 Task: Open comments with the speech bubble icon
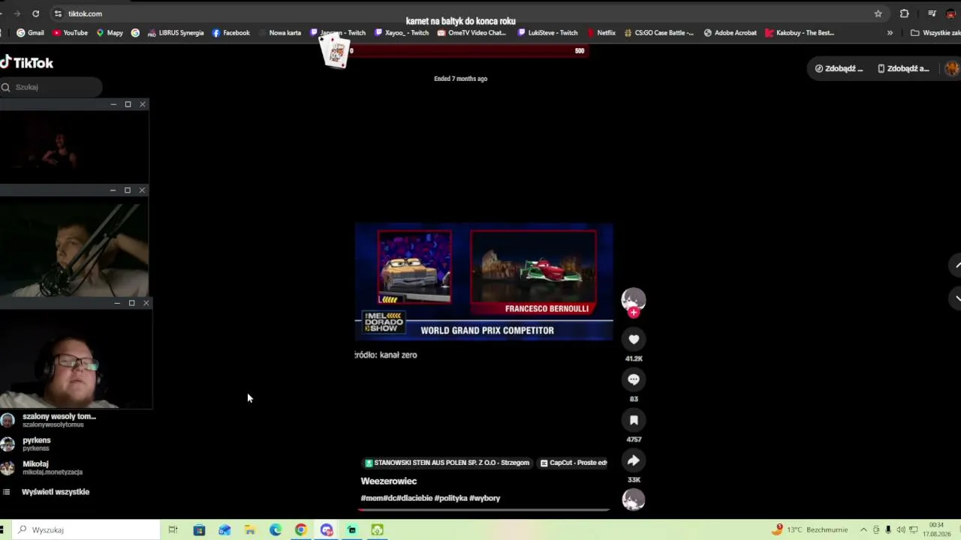(x=634, y=379)
